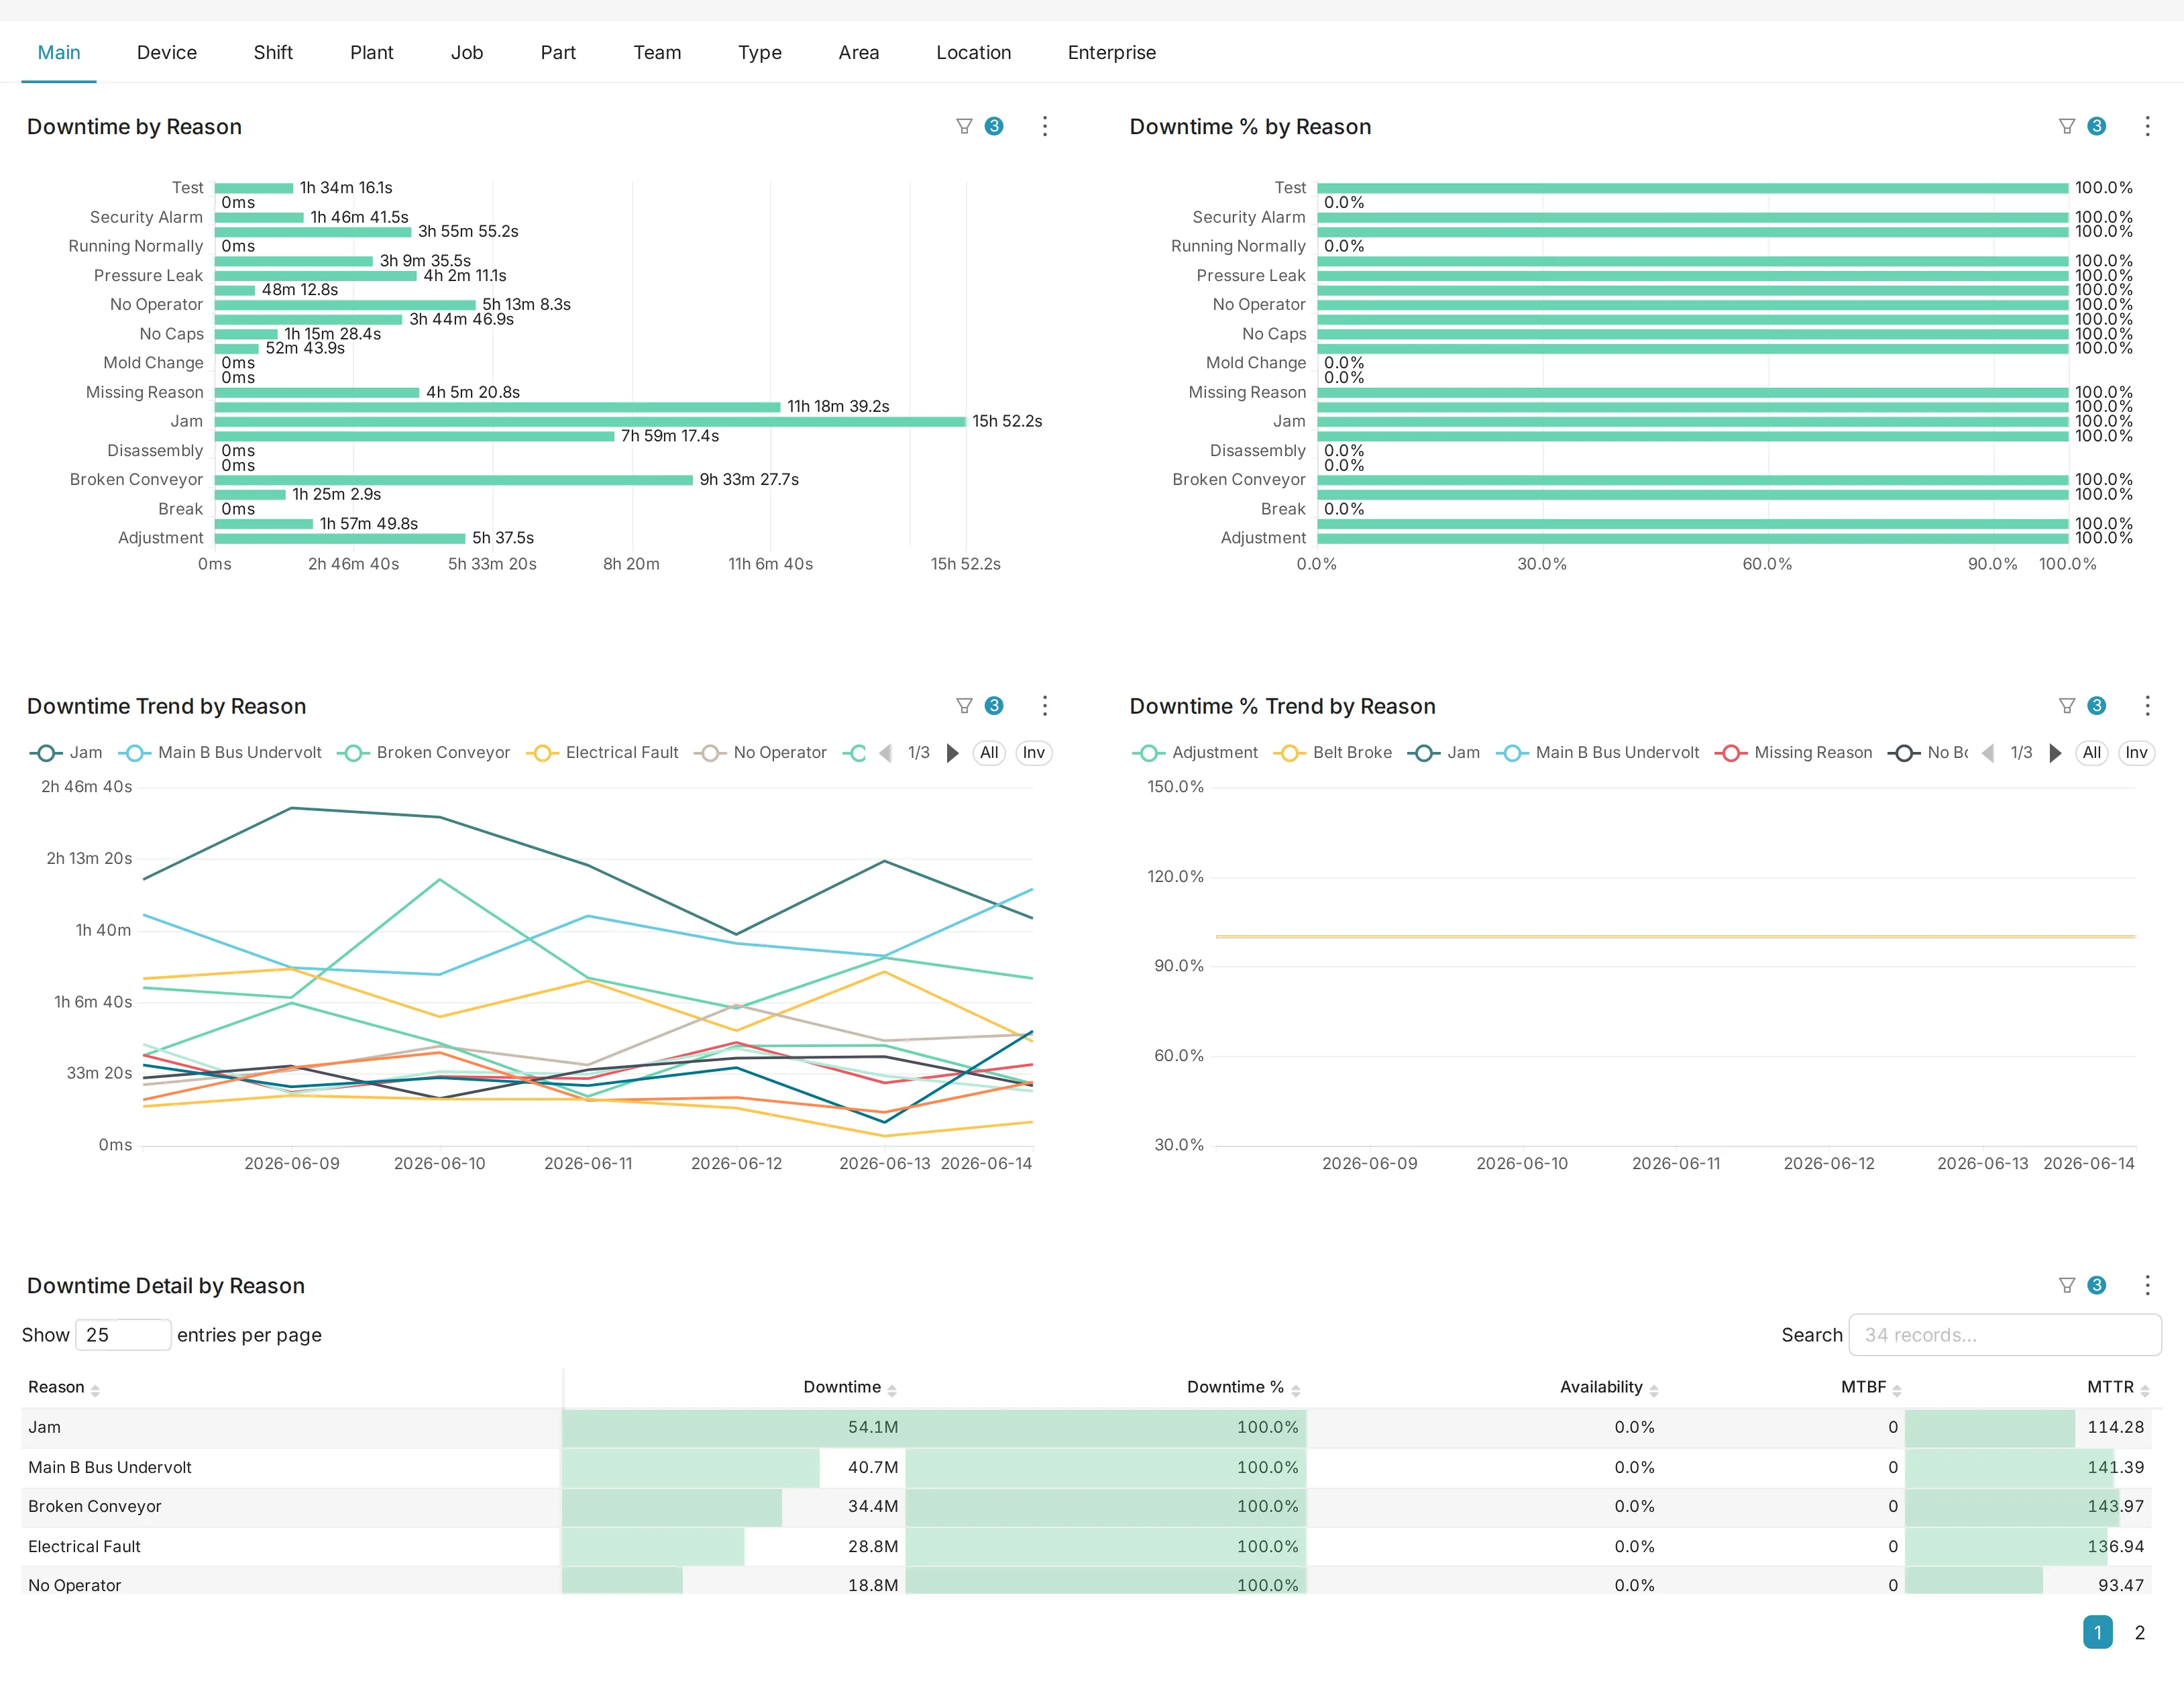Toggle Jam series in Downtime Trend legend
Screen dimensions: 2184x1693
tap(66, 753)
